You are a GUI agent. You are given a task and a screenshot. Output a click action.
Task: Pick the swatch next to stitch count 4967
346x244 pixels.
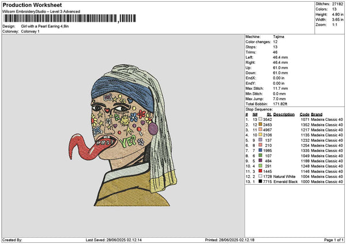(261, 129)
